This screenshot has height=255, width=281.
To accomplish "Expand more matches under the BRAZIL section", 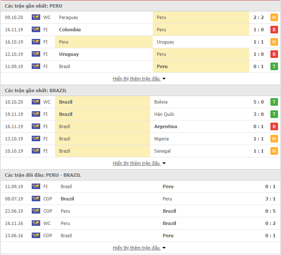I will (139, 163).
